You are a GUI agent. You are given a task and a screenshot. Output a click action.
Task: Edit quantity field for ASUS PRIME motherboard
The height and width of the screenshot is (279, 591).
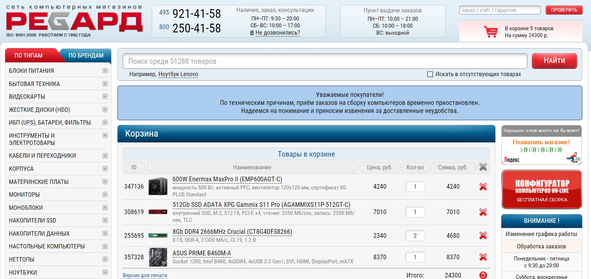(415, 257)
